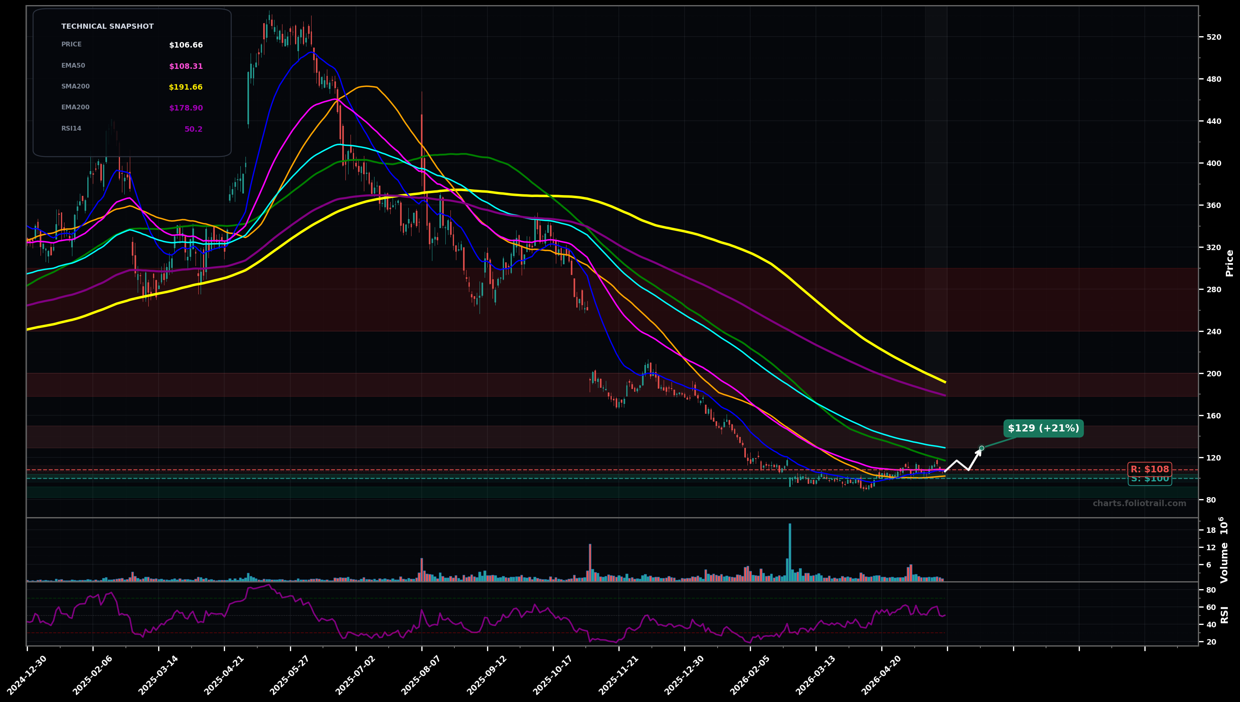Click the 280 price axis tick
This screenshot has width=1240, height=702.
point(1214,289)
